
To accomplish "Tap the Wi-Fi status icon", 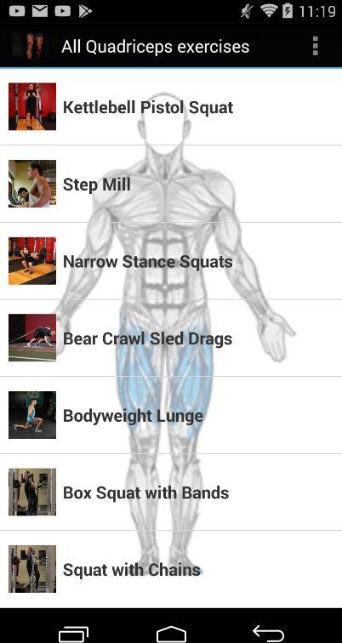I will pyautogui.click(x=269, y=11).
